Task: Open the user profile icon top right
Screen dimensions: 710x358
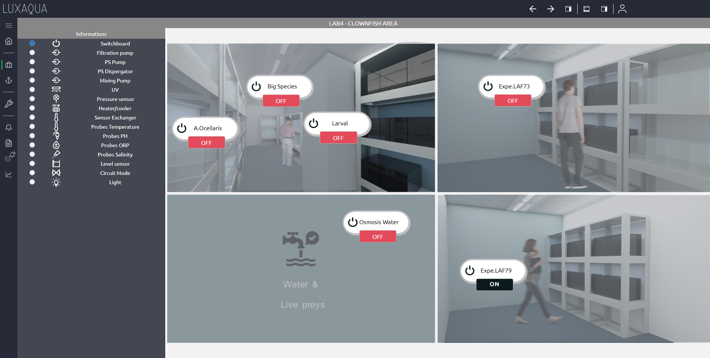Action: [622, 9]
